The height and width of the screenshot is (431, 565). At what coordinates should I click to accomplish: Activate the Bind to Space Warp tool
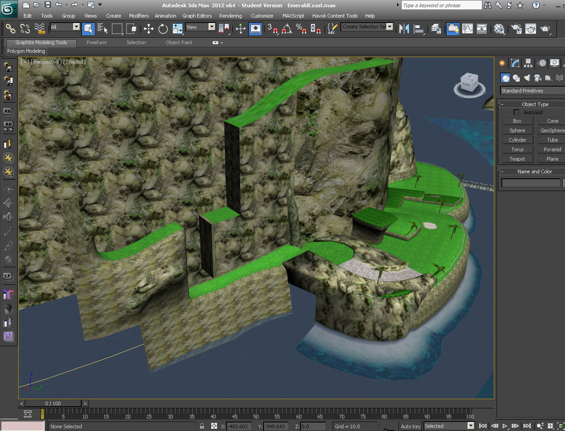tap(39, 29)
